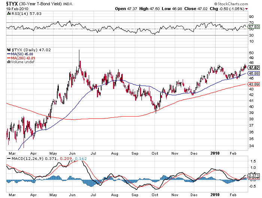Click the -0.5 level on MACD axis

pyautogui.click(x=253, y=186)
